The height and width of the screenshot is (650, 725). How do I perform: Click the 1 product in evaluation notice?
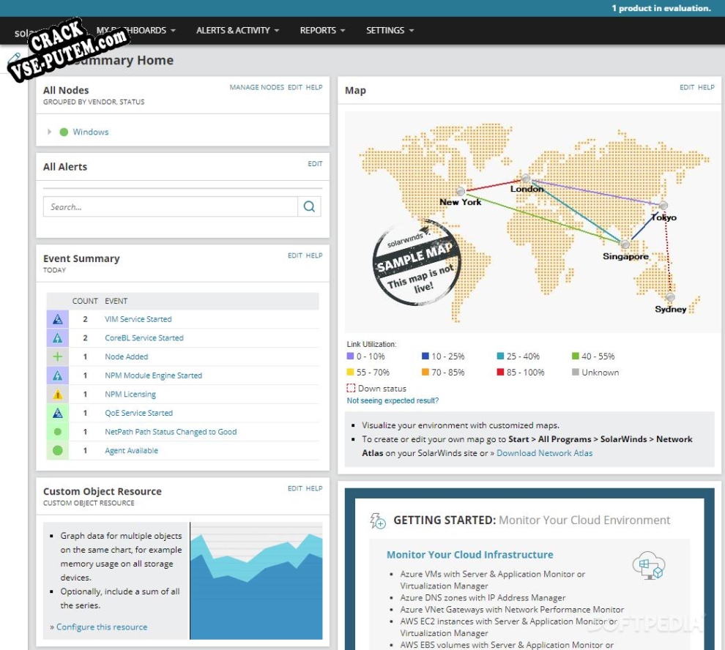[661, 8]
